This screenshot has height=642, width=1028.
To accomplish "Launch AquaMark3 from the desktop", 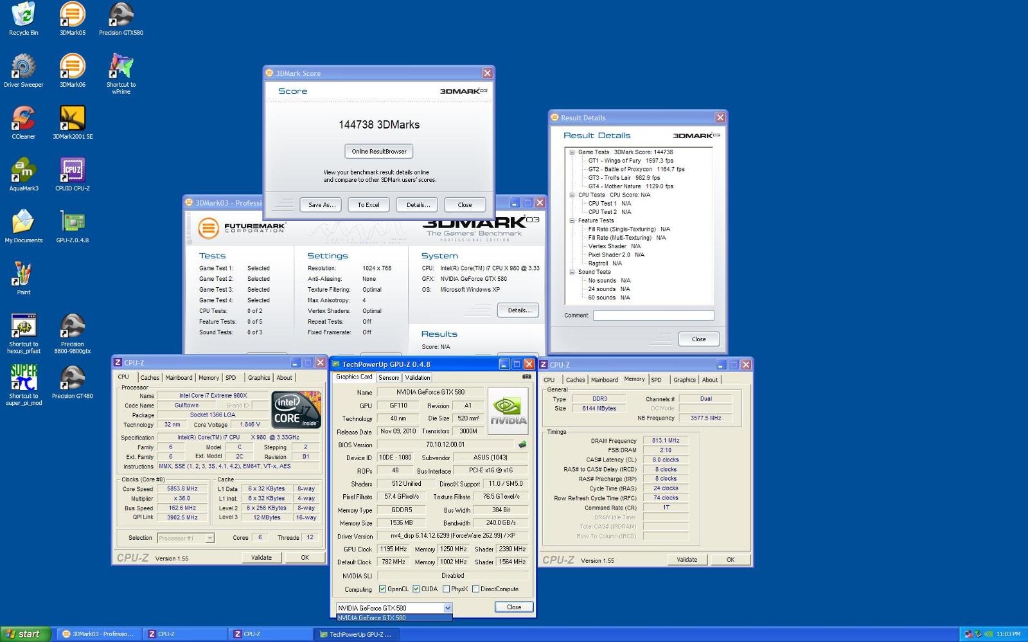I will (x=23, y=175).
